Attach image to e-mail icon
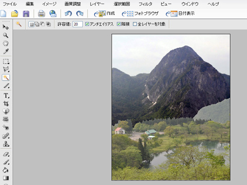The height and width of the screenshot is (185, 247). pyautogui.click(x=53, y=13)
